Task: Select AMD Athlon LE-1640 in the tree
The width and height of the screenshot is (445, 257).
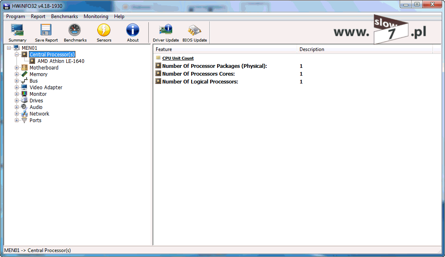Action: point(61,61)
